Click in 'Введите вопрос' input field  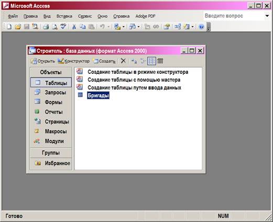click(234, 16)
